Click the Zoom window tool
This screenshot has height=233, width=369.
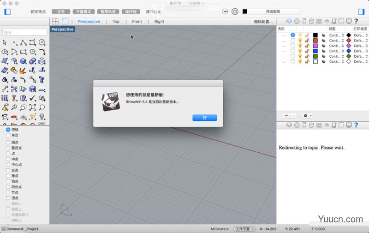coord(24,108)
